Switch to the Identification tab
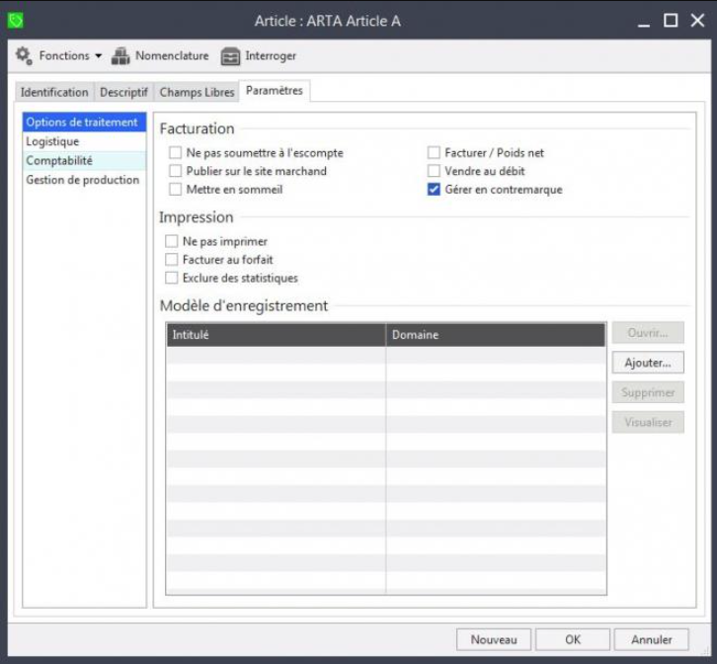 (54, 92)
